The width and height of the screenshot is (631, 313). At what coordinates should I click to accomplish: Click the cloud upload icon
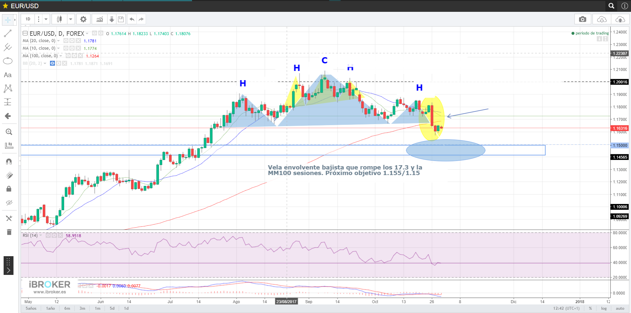click(620, 19)
